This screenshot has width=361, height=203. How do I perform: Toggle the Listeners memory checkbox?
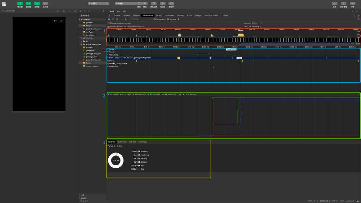click(x=166, y=94)
